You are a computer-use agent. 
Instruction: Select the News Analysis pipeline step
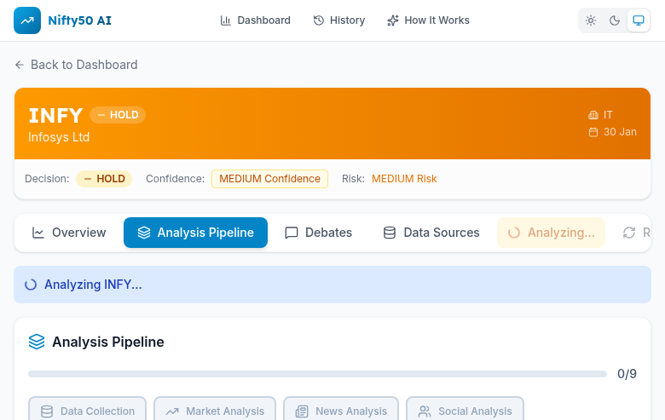[x=341, y=411]
